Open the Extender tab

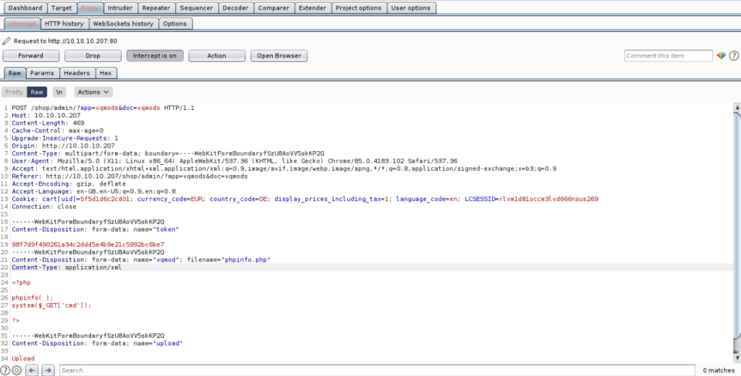pyautogui.click(x=313, y=8)
